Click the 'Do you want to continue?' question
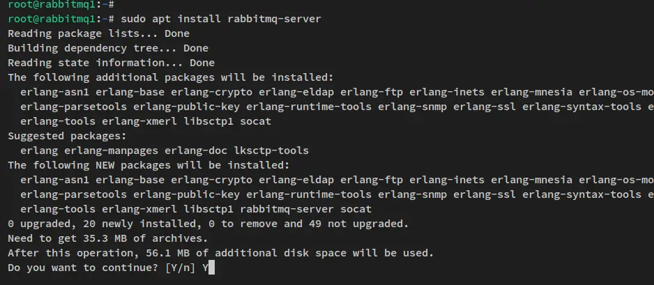Image resolution: width=654 pixels, height=285 pixels. (x=82, y=268)
